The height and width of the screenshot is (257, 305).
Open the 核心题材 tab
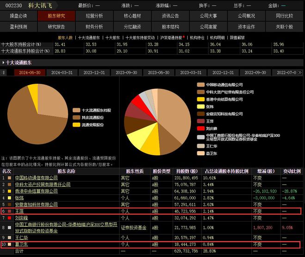(x=132, y=16)
